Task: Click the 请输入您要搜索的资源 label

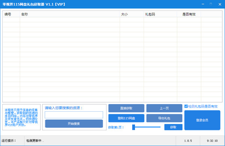Action: (x=64, y=108)
